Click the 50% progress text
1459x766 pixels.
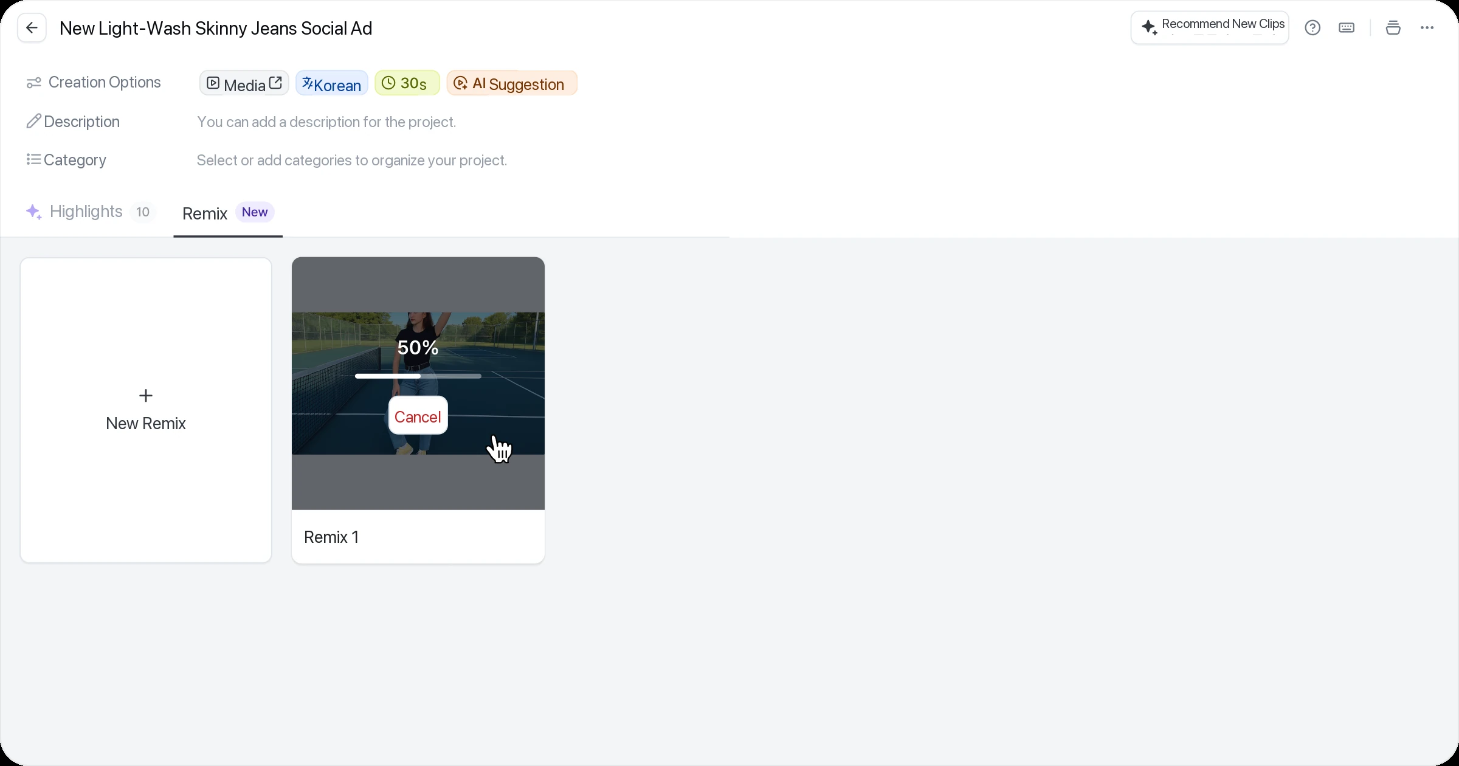click(418, 347)
